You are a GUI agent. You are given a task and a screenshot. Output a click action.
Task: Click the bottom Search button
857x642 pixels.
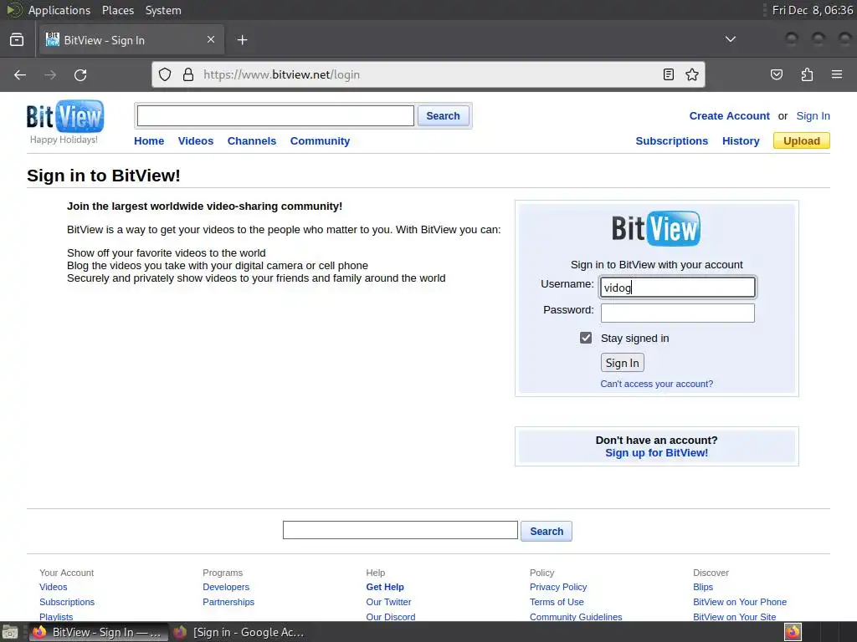[547, 531]
